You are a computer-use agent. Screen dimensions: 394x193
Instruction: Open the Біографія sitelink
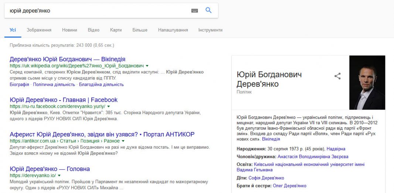tap(19, 84)
